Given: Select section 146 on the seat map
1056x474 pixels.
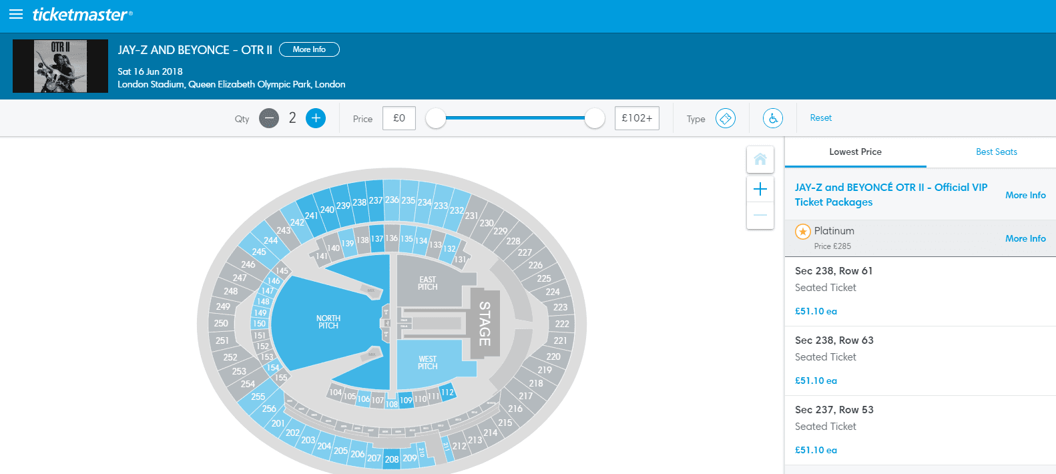Looking at the screenshot, I should 274,281.
